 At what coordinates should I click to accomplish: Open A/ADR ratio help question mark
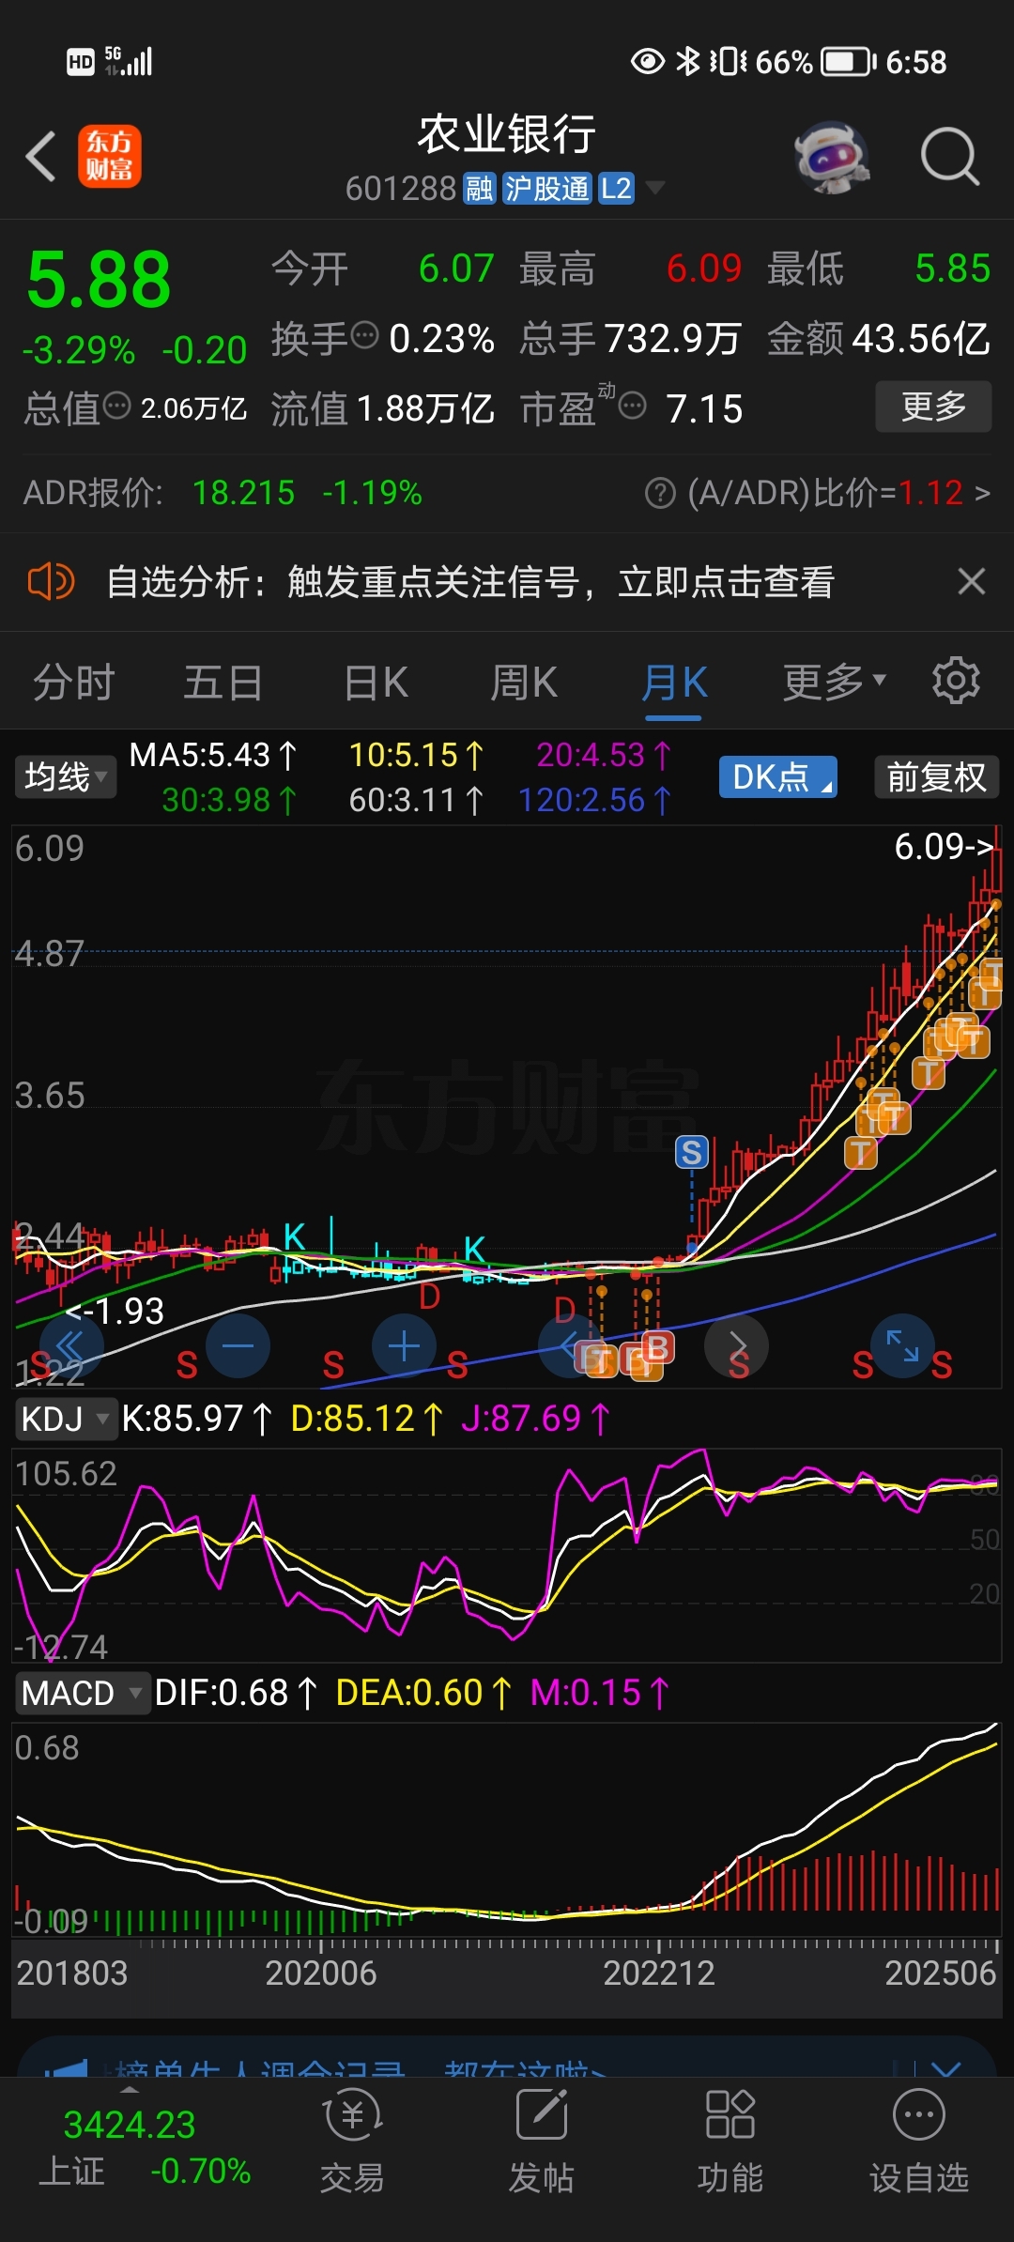[660, 493]
